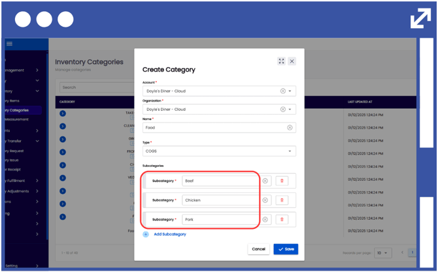438x272 pixels.
Task: Open the hamburger menu in the sidebar
Action: 9,44
